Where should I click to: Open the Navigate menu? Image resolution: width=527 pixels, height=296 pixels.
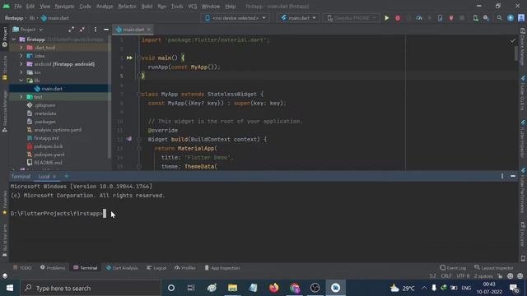[64, 7]
